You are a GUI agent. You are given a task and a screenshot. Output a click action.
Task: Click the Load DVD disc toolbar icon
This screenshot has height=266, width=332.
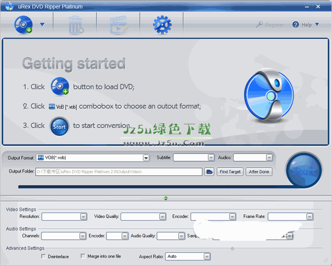(23, 25)
